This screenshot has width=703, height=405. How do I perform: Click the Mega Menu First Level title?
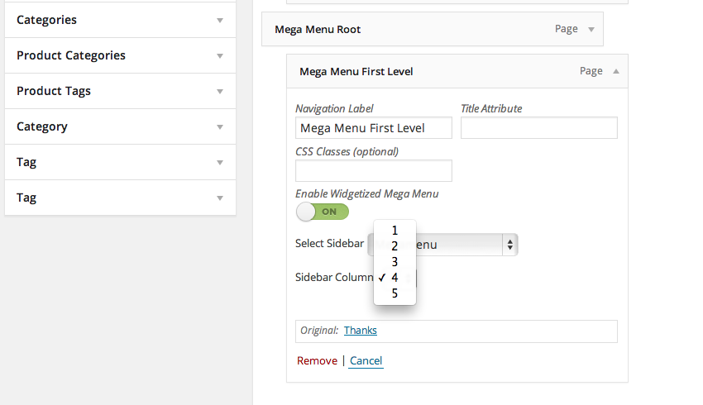point(356,72)
